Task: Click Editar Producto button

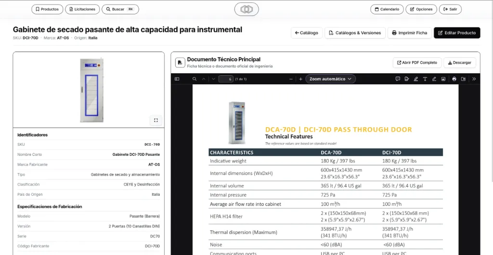Action: [457, 33]
